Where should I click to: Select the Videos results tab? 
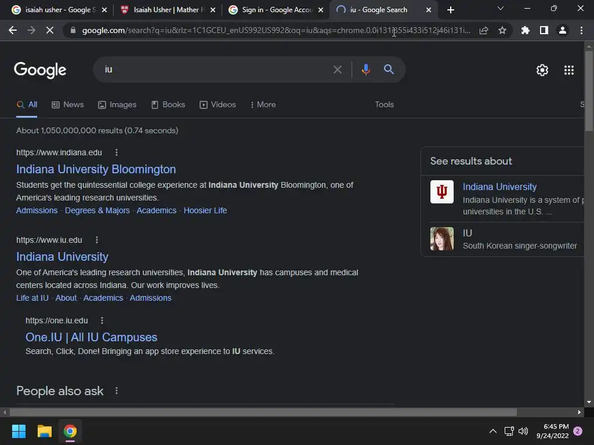tap(218, 104)
